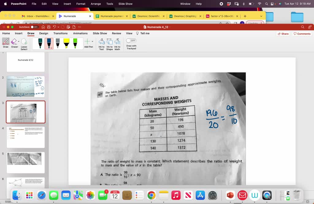314x204 pixels.
Task: Open the blue pen options chevron
Action: tap(51, 47)
